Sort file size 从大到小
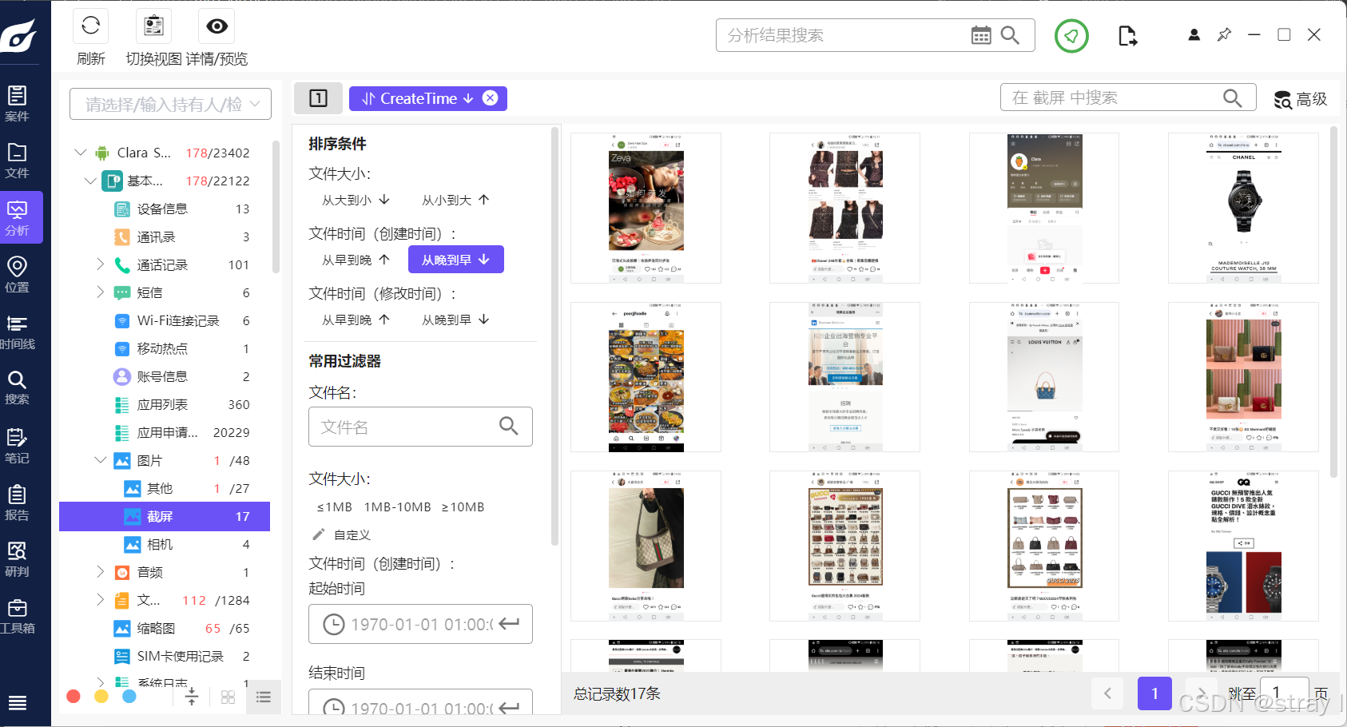 [x=356, y=200]
